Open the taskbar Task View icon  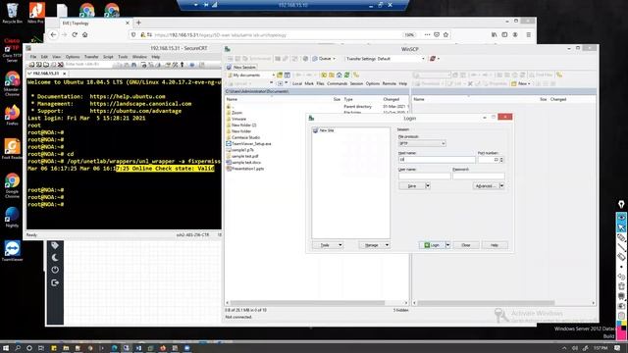coord(41,348)
